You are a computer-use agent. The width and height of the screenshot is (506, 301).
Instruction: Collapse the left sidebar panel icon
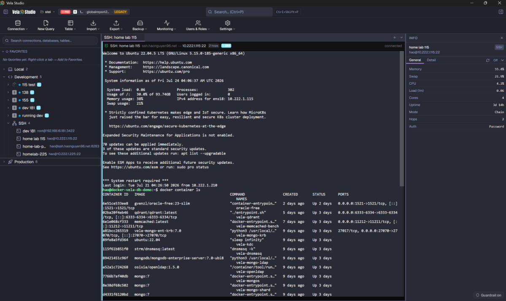(5, 12)
